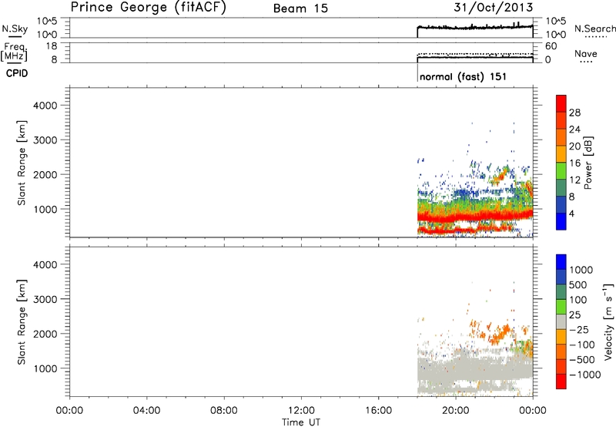Click the 'CPID' label
This screenshot has height=427, width=616.
[17, 73]
